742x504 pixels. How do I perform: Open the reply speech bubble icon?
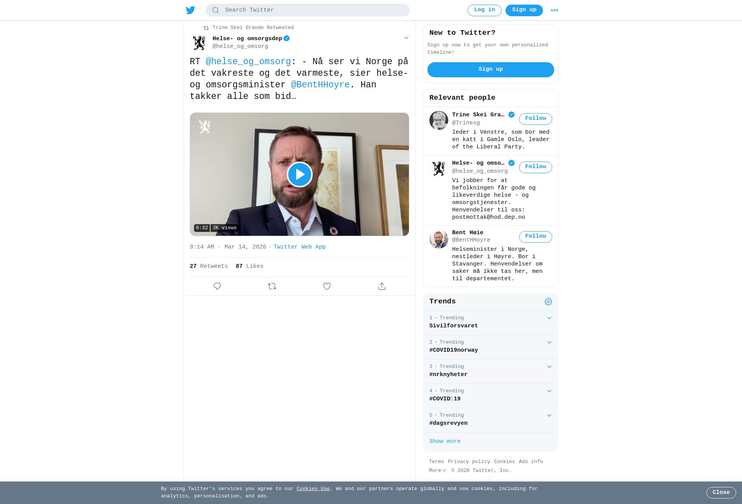(x=217, y=286)
